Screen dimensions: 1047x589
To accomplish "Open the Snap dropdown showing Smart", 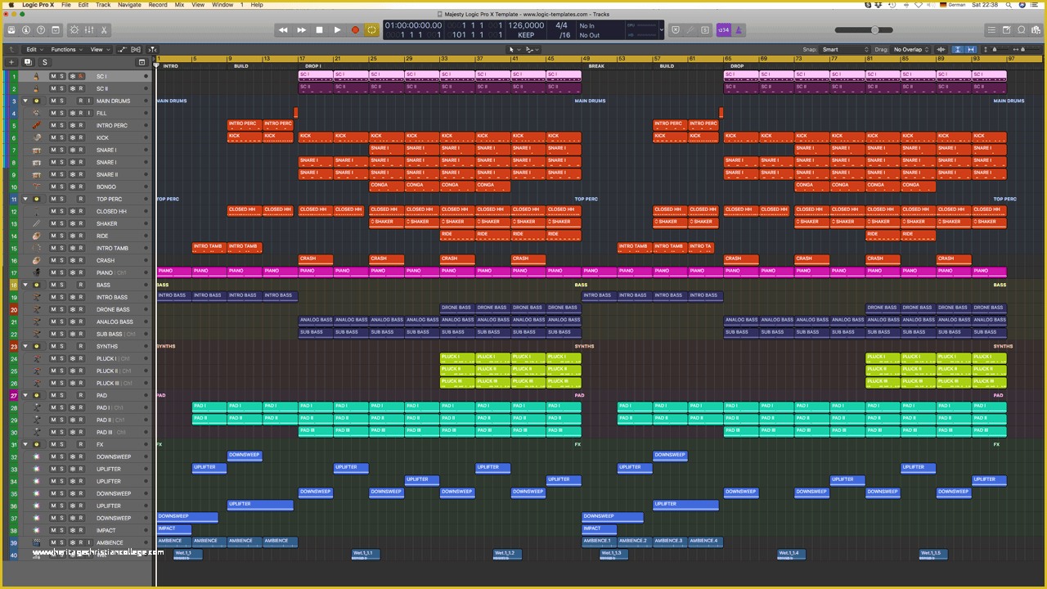I will click(x=845, y=50).
